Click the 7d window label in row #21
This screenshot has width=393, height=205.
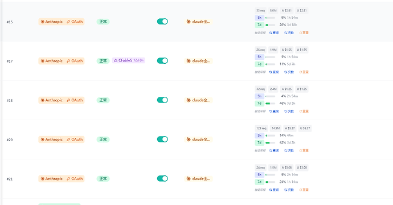click(x=259, y=182)
